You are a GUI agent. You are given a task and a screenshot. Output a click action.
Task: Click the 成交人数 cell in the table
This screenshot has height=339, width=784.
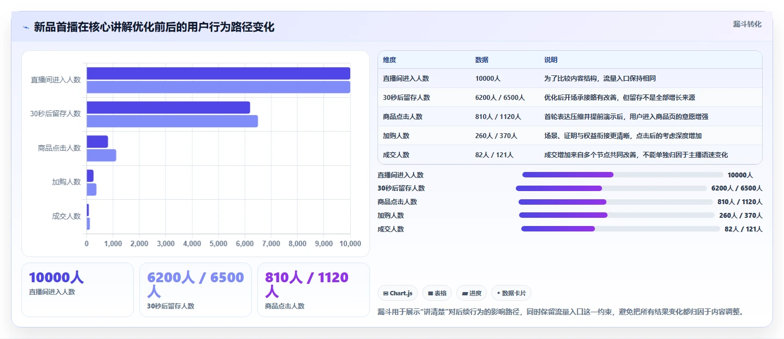[x=396, y=155]
